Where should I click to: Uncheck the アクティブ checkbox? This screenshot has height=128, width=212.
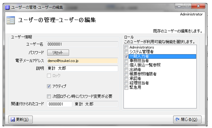[x=49, y=86]
